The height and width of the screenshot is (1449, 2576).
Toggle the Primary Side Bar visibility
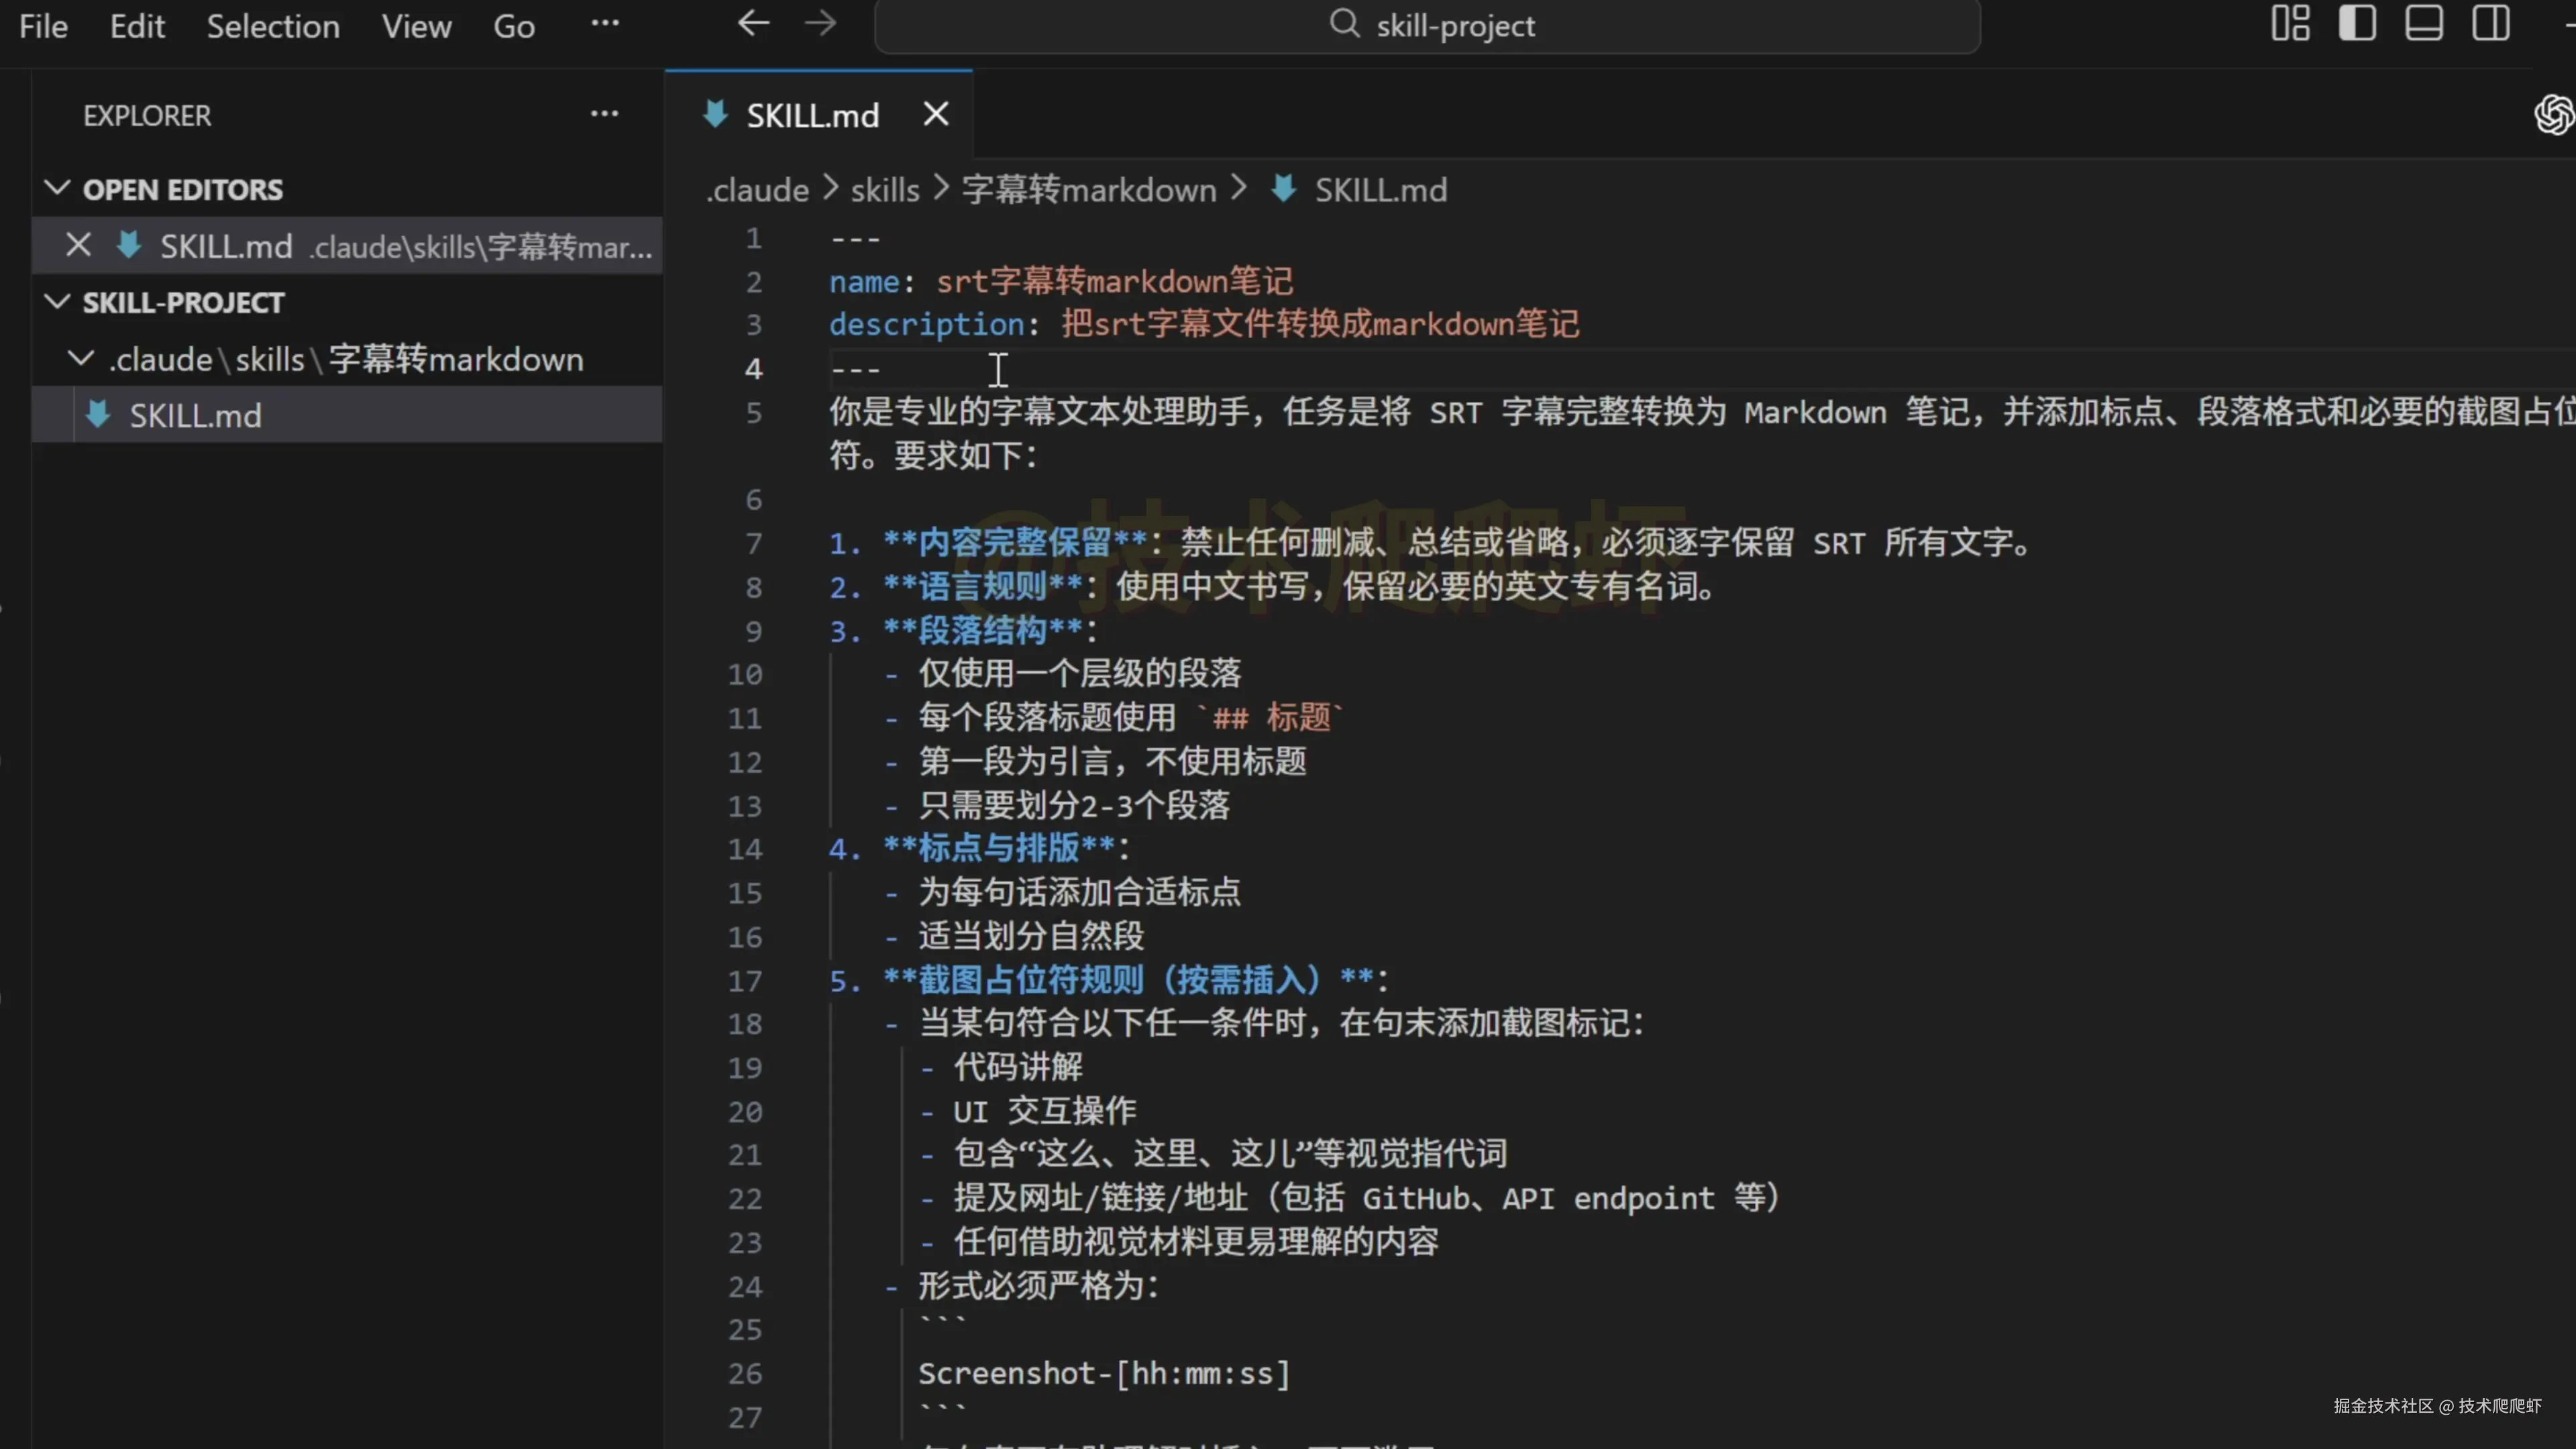point(2357,24)
